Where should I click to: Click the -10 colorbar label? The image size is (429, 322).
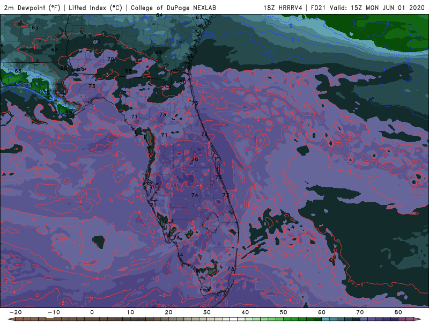(x=54, y=312)
